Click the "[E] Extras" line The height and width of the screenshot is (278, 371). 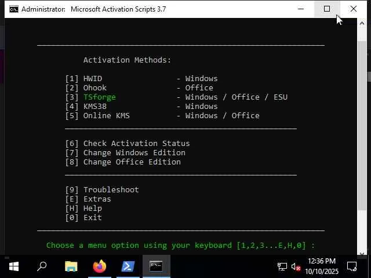click(x=88, y=199)
